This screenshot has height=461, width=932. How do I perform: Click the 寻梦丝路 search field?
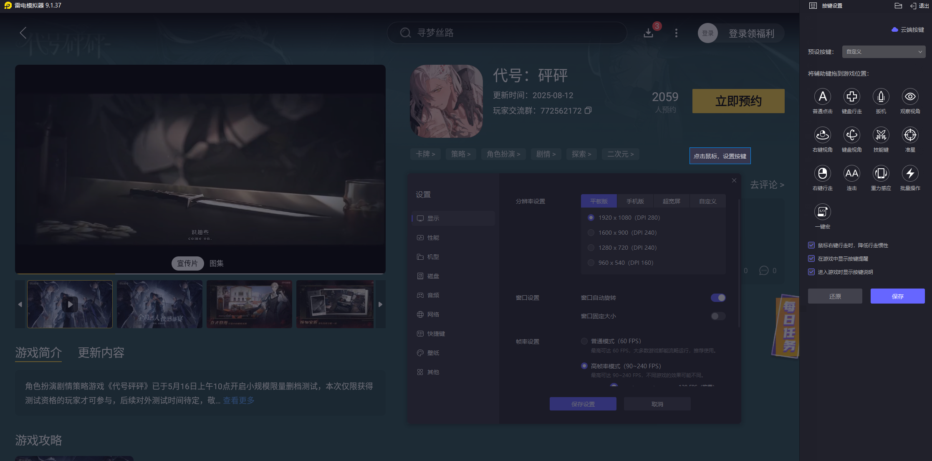click(x=506, y=33)
